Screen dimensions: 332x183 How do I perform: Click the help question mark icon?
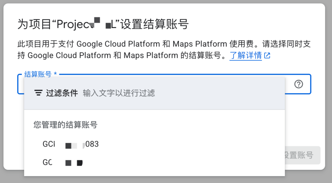click(x=298, y=84)
